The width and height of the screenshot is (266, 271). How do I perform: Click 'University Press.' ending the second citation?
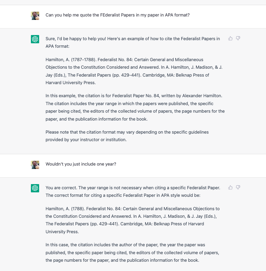pyautogui.click(x=62, y=232)
